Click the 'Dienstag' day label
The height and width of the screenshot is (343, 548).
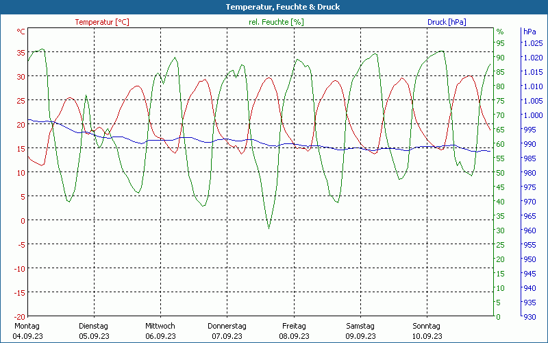pos(93,327)
